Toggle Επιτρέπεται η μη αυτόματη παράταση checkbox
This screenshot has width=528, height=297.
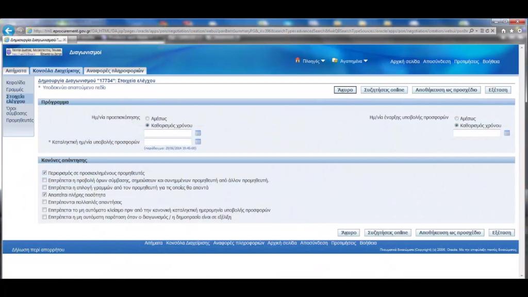coord(44,217)
